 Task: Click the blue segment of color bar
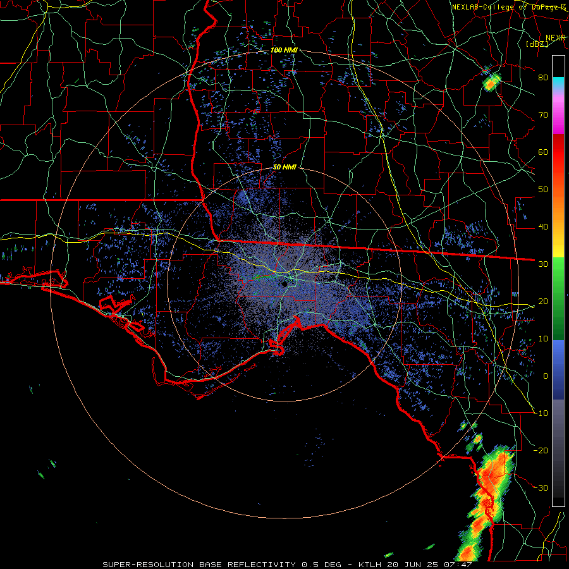(558, 369)
